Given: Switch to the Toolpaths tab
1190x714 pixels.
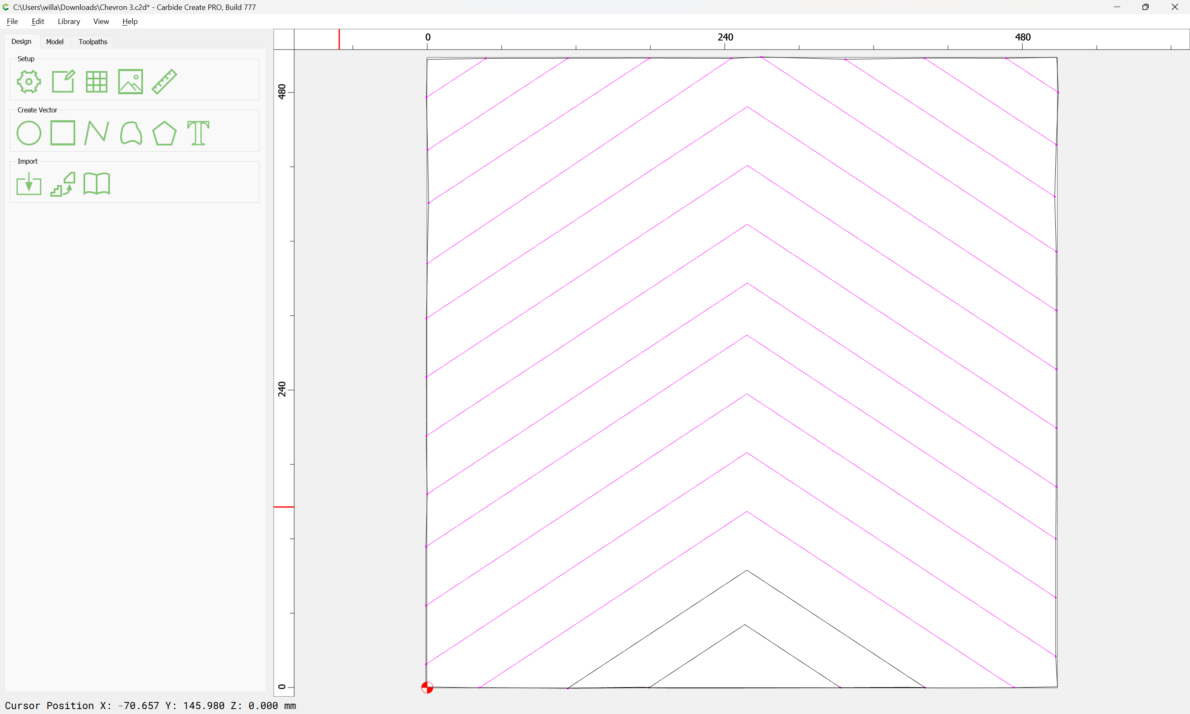Looking at the screenshot, I should coord(93,42).
